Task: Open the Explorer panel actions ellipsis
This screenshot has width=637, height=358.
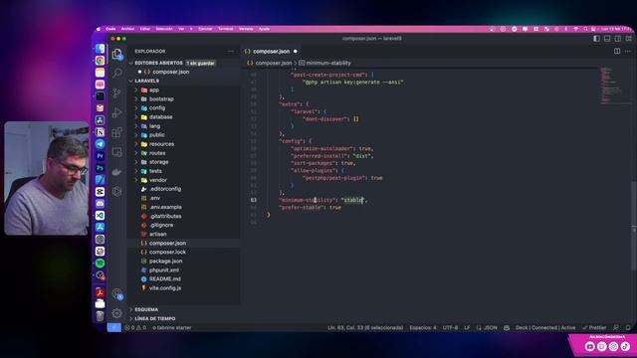Action: pyautogui.click(x=231, y=51)
